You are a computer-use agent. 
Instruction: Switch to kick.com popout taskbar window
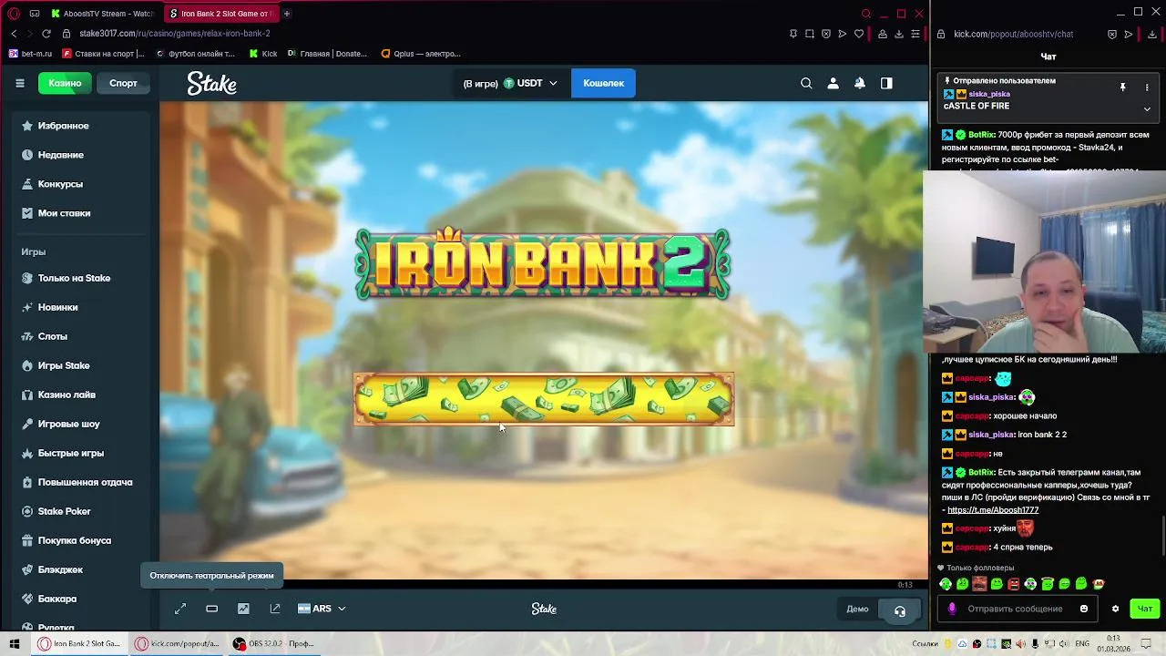[177, 643]
